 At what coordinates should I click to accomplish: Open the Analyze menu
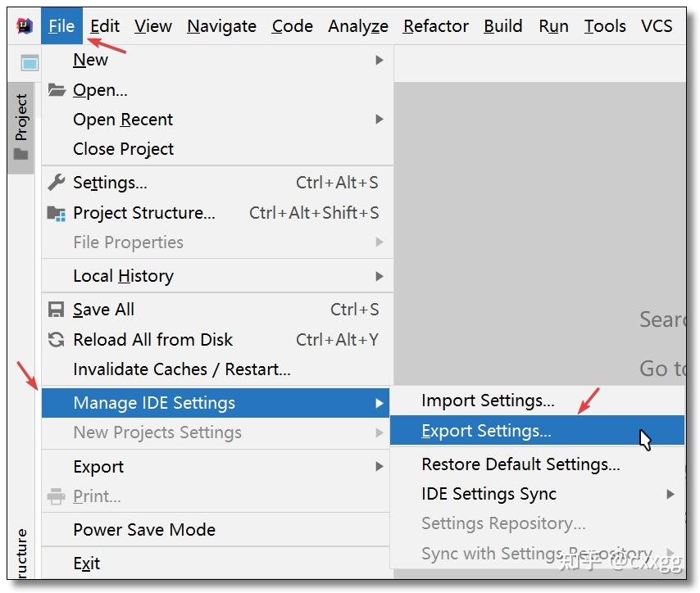(x=357, y=25)
